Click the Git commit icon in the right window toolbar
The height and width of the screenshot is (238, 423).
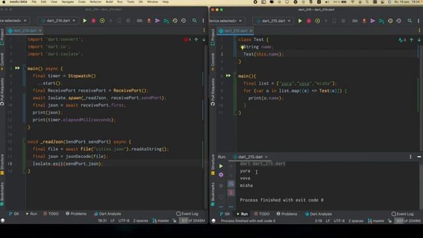(373, 20)
